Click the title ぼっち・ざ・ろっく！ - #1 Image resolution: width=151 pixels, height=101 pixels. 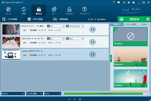[x=33, y=26]
